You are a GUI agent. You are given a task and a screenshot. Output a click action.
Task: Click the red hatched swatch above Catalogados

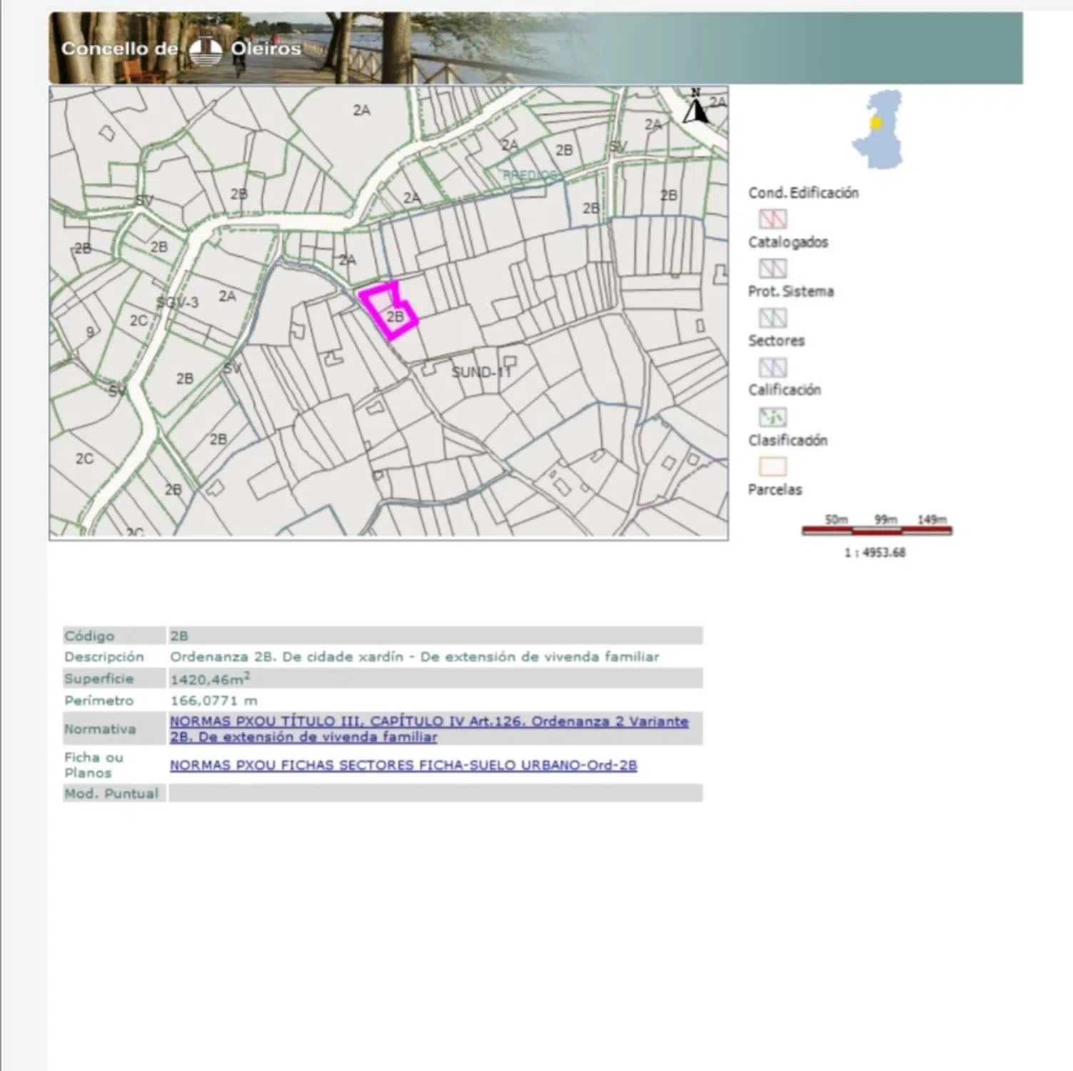(x=772, y=218)
